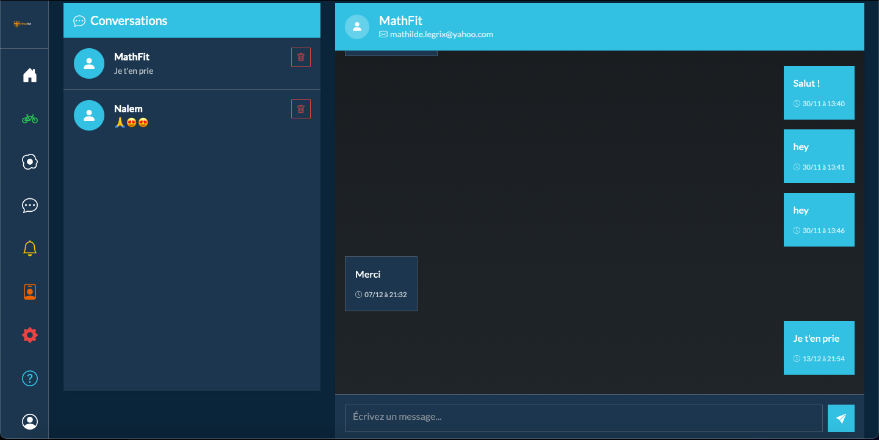This screenshot has height=440, width=879.
Task: Open the home page from sidebar
Action: pos(29,75)
